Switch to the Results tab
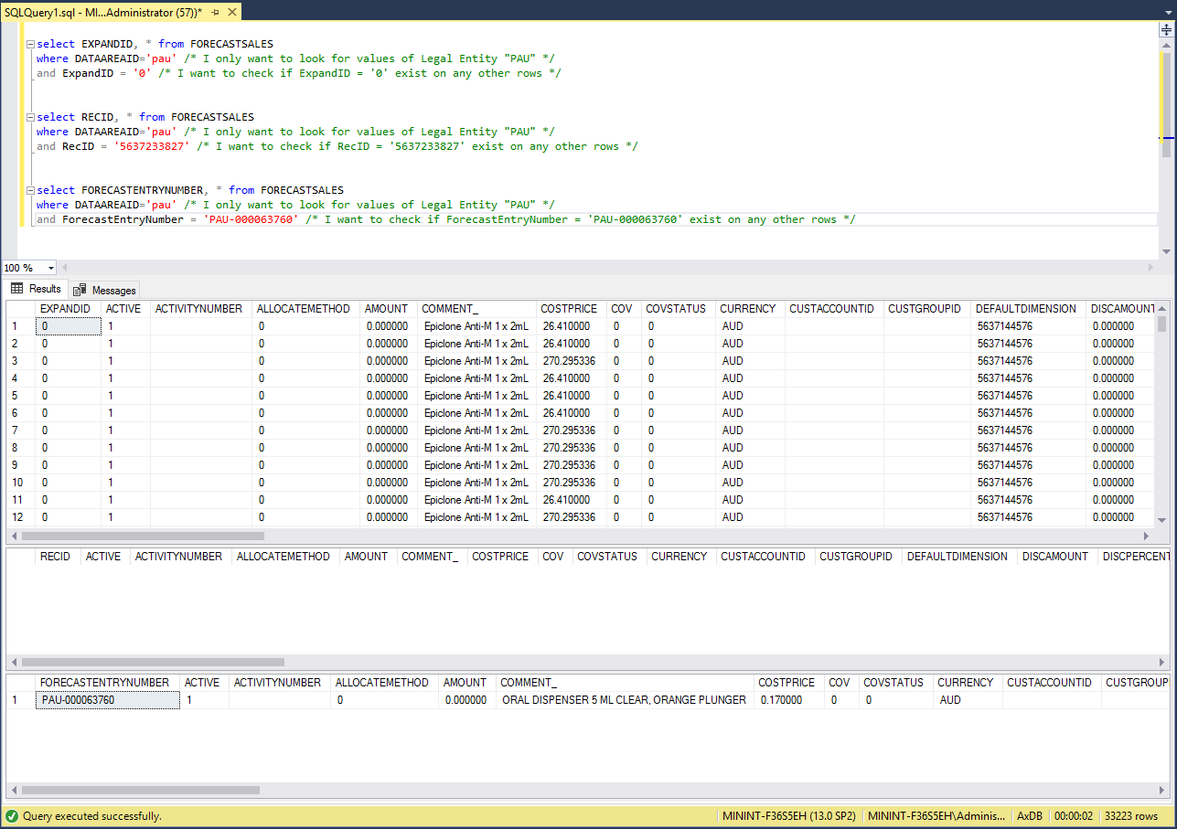This screenshot has width=1177, height=829. point(36,289)
